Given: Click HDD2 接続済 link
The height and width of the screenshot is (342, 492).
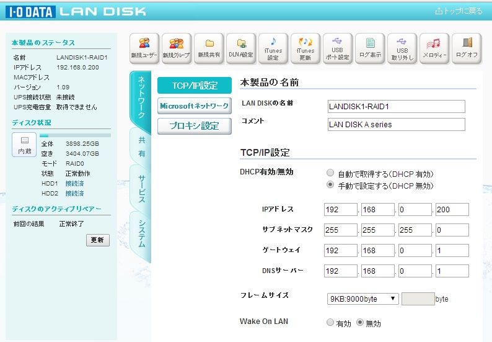Looking at the screenshot, I should tap(74, 193).
